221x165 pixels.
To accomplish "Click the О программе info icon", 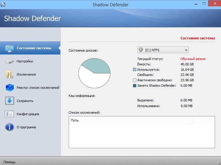I will 9,127.
